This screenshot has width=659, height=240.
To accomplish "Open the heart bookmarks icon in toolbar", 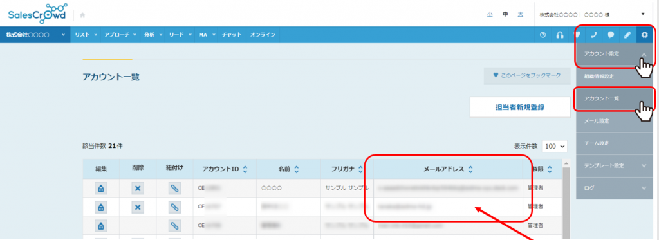I will tap(578, 35).
